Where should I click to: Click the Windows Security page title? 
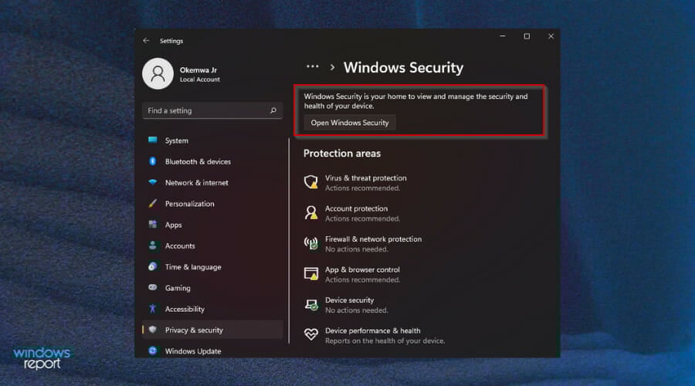(x=403, y=67)
